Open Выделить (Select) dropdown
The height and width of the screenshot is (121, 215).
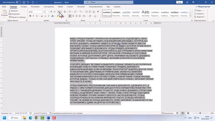click(200, 17)
